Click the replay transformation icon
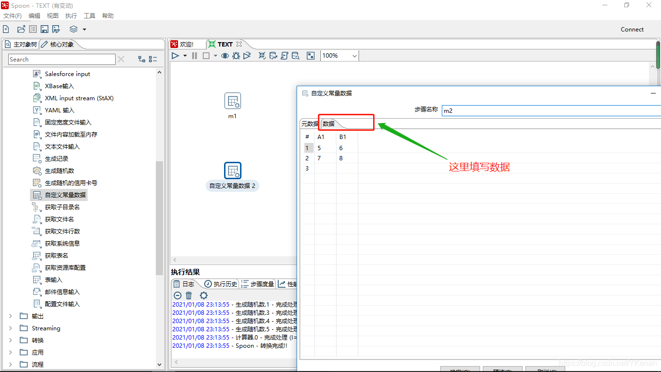Viewport: 661px width, 372px height. (x=247, y=56)
